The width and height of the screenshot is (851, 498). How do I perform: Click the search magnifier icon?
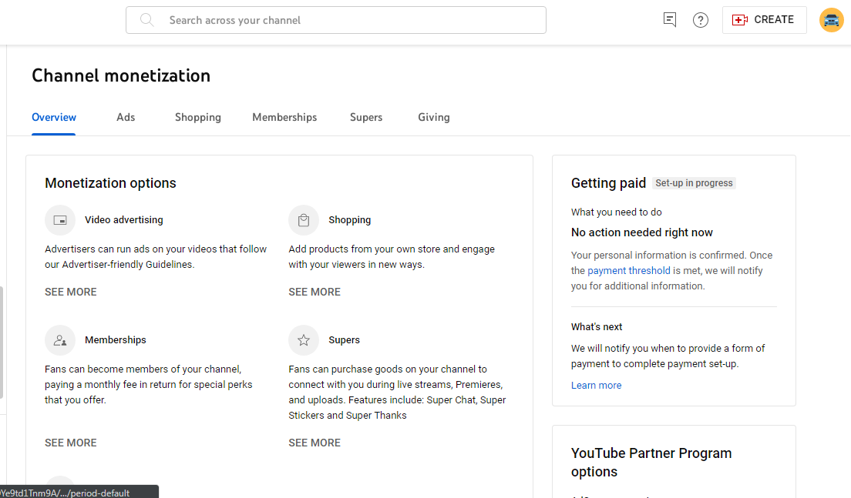point(146,20)
